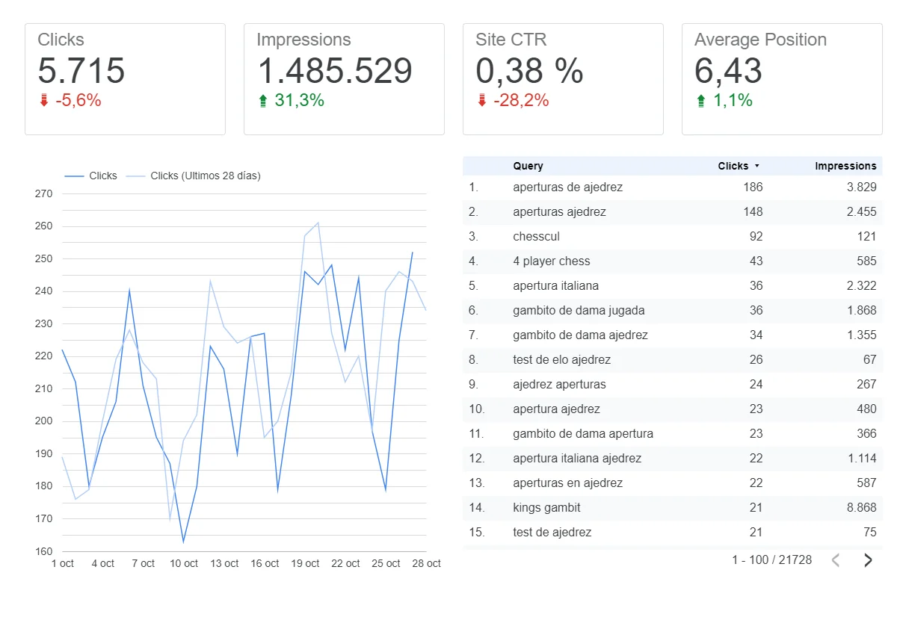Image resolution: width=897 pixels, height=620 pixels.
Task: Click the red down arrow beside -28,2%
Action: click(481, 101)
